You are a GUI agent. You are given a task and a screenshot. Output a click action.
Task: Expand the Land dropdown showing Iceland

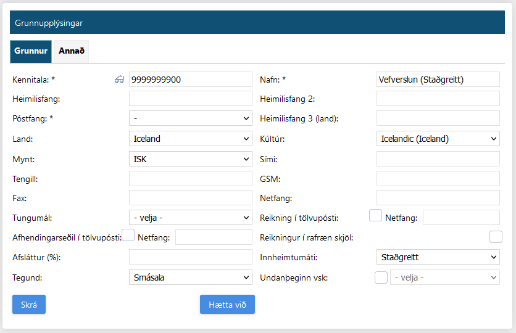pos(190,139)
